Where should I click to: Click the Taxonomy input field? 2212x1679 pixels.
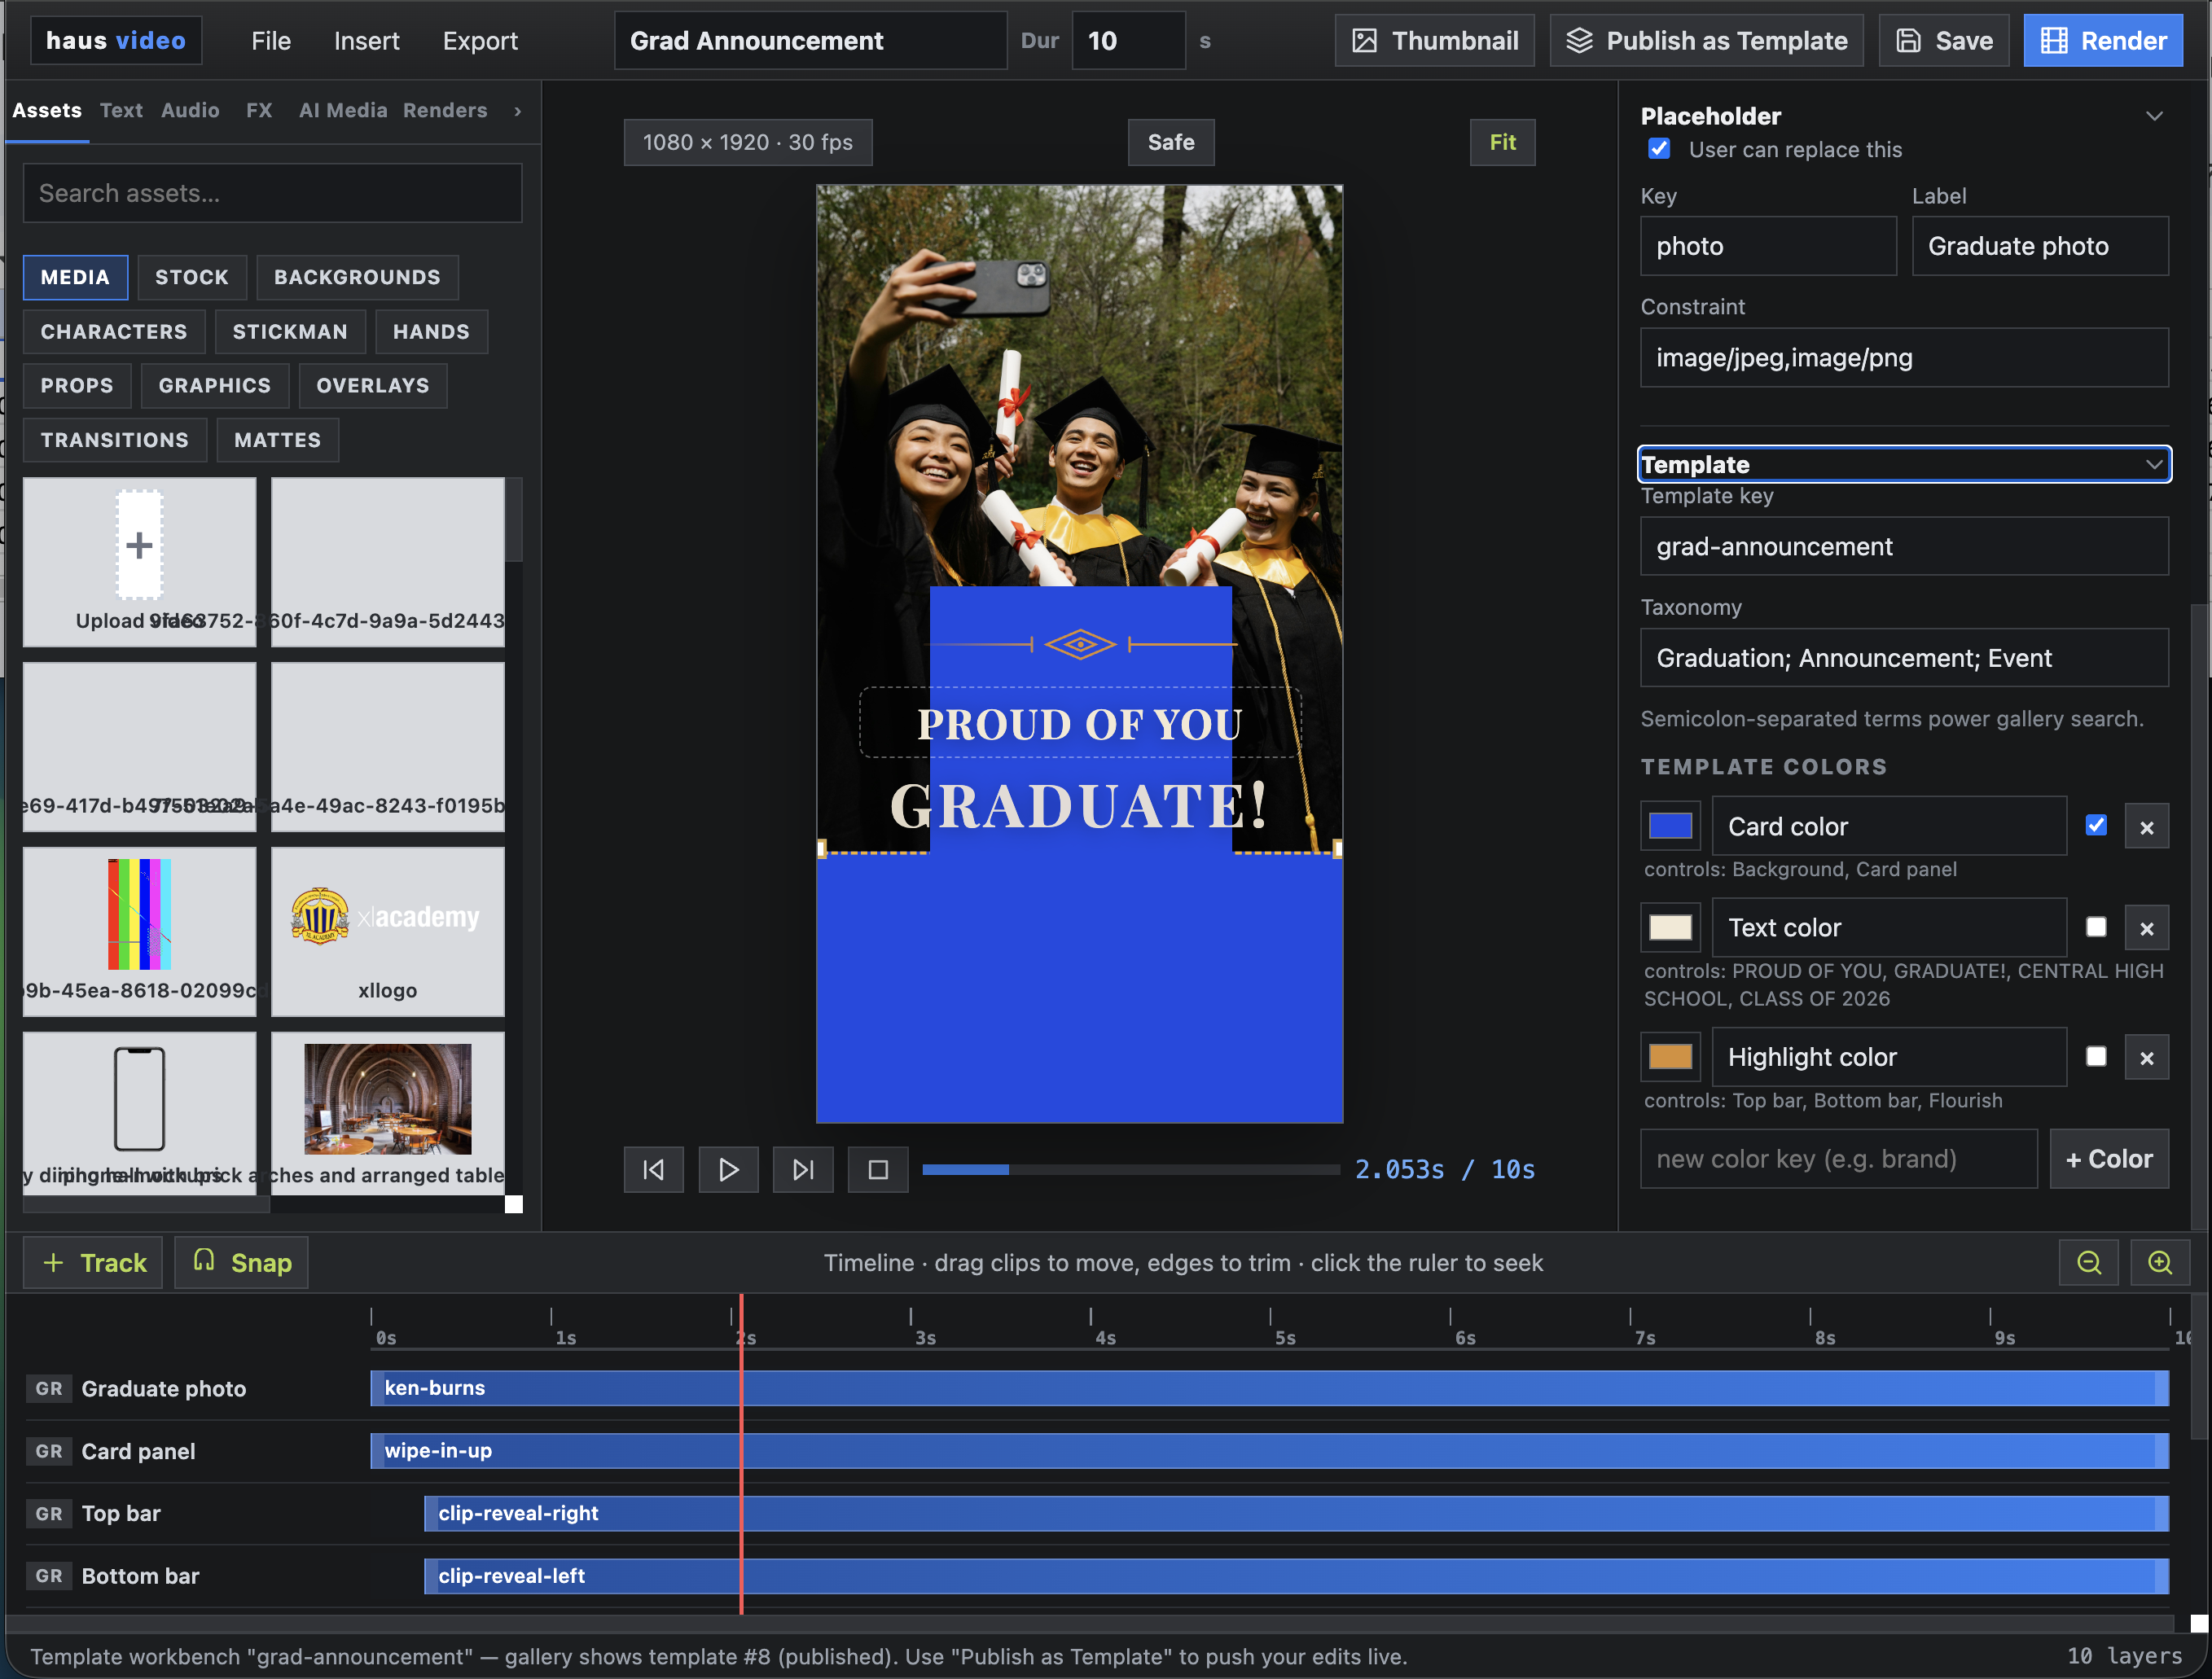pos(1904,657)
